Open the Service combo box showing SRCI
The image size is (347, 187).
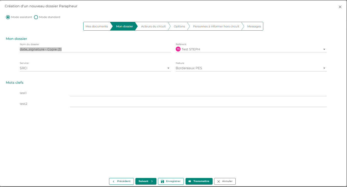point(95,68)
